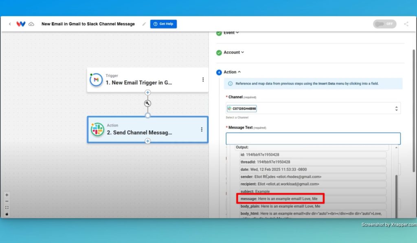
Task: Select the Gmail trigger step icon
Action: click(x=96, y=80)
